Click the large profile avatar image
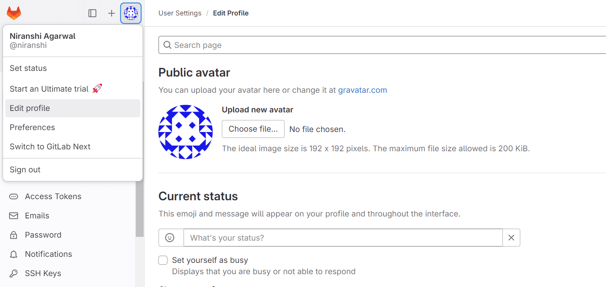This screenshot has height=287, width=606. (x=186, y=132)
